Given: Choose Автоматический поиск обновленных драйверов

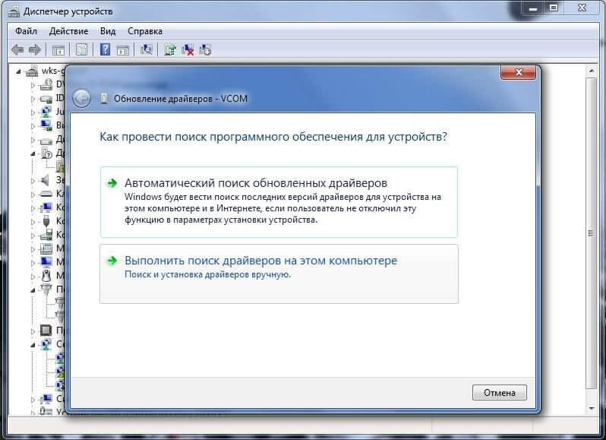Looking at the screenshot, I should pyautogui.click(x=279, y=202).
